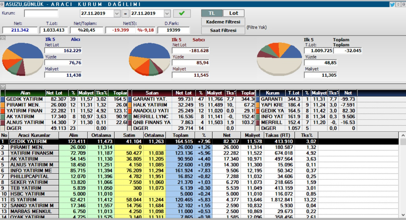Sort by Alan column header
The image size is (406, 220).
pyautogui.click(x=25, y=93)
